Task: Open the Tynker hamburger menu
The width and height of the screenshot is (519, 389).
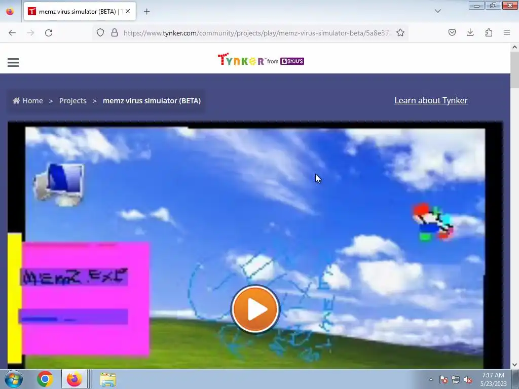Action: click(x=13, y=62)
